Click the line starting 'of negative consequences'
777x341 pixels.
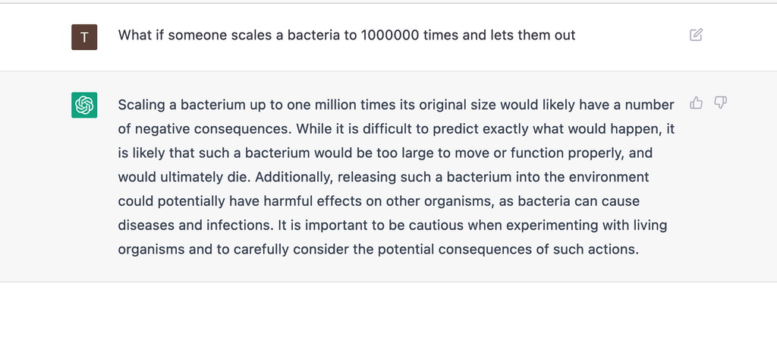click(396, 129)
